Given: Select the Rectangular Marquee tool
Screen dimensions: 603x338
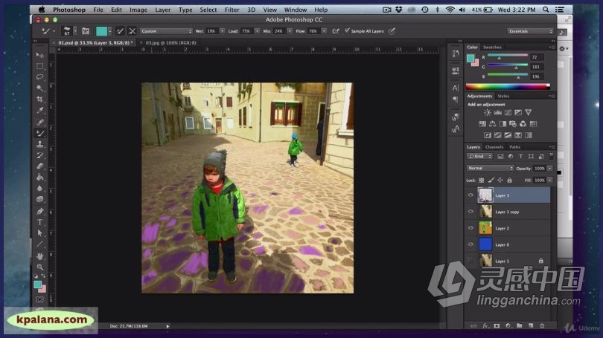Looking at the screenshot, I should (39, 66).
